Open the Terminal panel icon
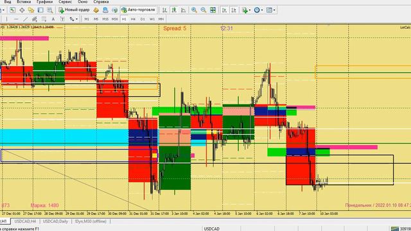 coord(40,10)
